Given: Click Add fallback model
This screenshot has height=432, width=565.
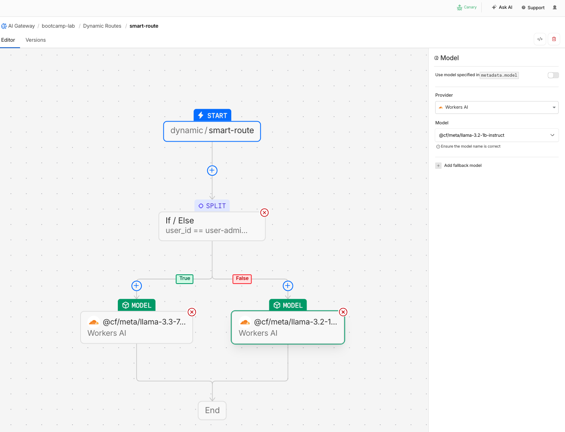Looking at the screenshot, I should click(463, 166).
